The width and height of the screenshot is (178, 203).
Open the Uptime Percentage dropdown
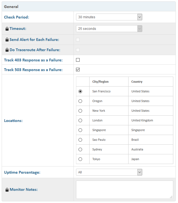tap(109, 172)
